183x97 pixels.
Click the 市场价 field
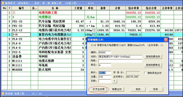click(x=133, y=73)
